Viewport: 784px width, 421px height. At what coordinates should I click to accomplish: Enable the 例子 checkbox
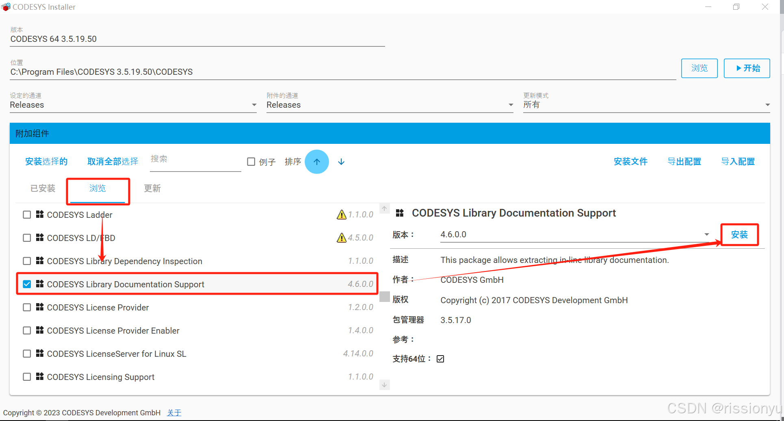click(251, 161)
